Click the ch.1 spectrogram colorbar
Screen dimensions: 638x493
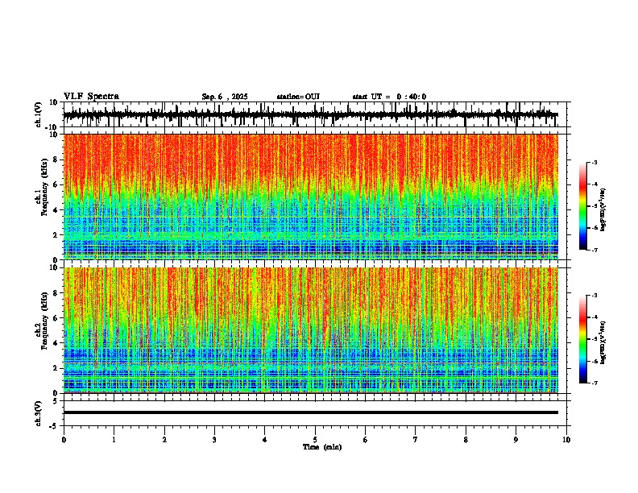click(582, 206)
